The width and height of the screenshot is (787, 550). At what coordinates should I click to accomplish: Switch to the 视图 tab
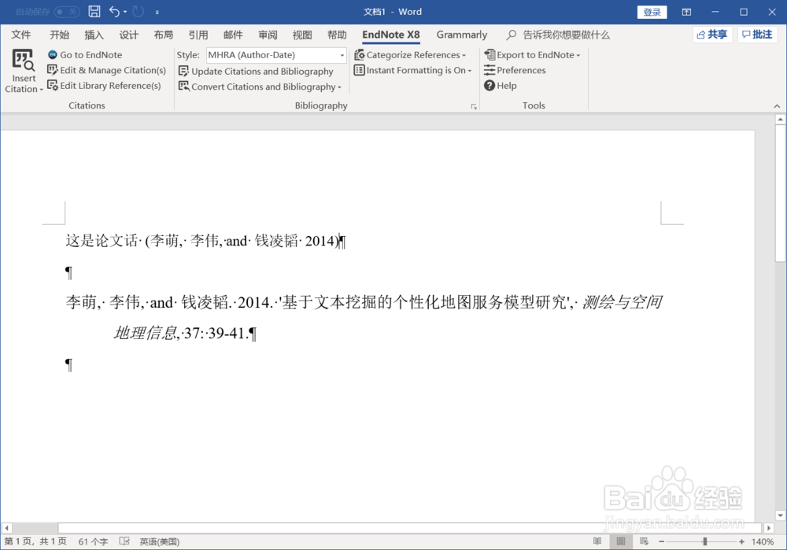[x=302, y=35]
